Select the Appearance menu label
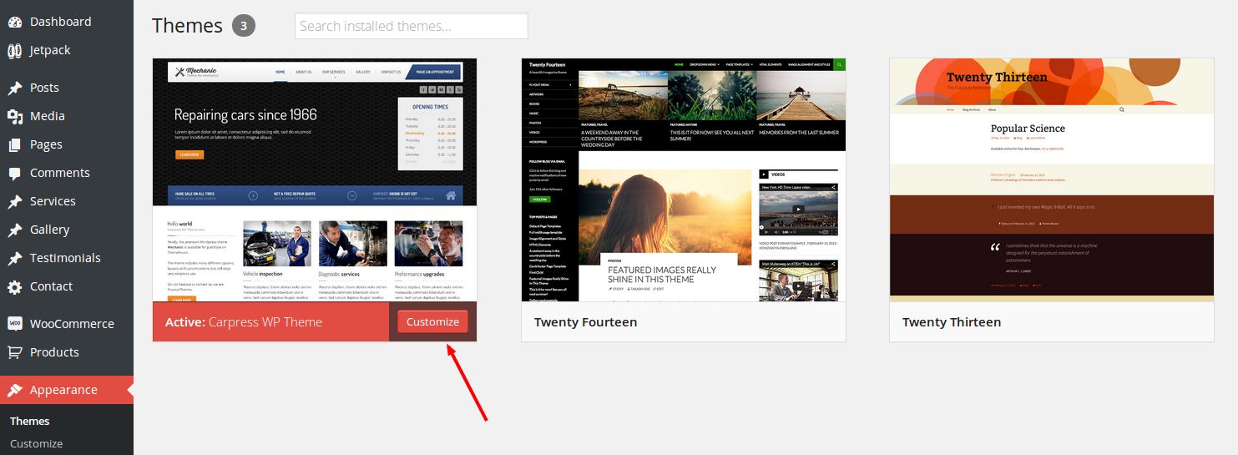The image size is (1238, 455). (63, 390)
